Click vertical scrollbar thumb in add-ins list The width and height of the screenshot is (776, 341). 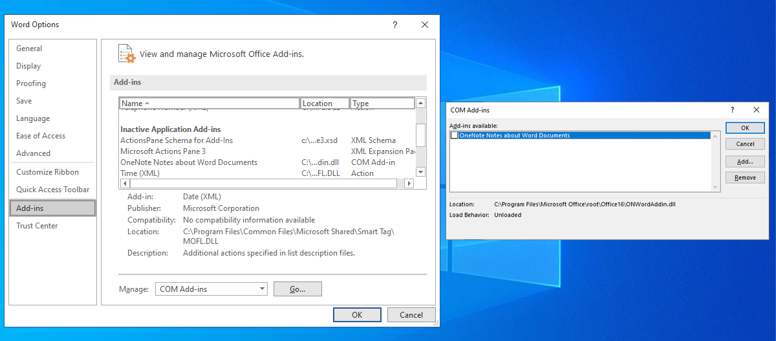click(420, 136)
